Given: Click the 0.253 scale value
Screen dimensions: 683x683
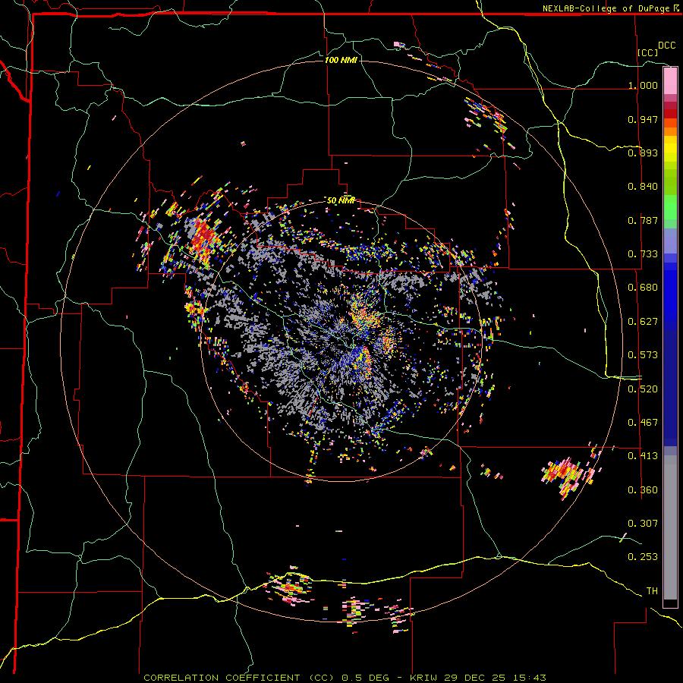Looking at the screenshot, I should click(x=643, y=557).
